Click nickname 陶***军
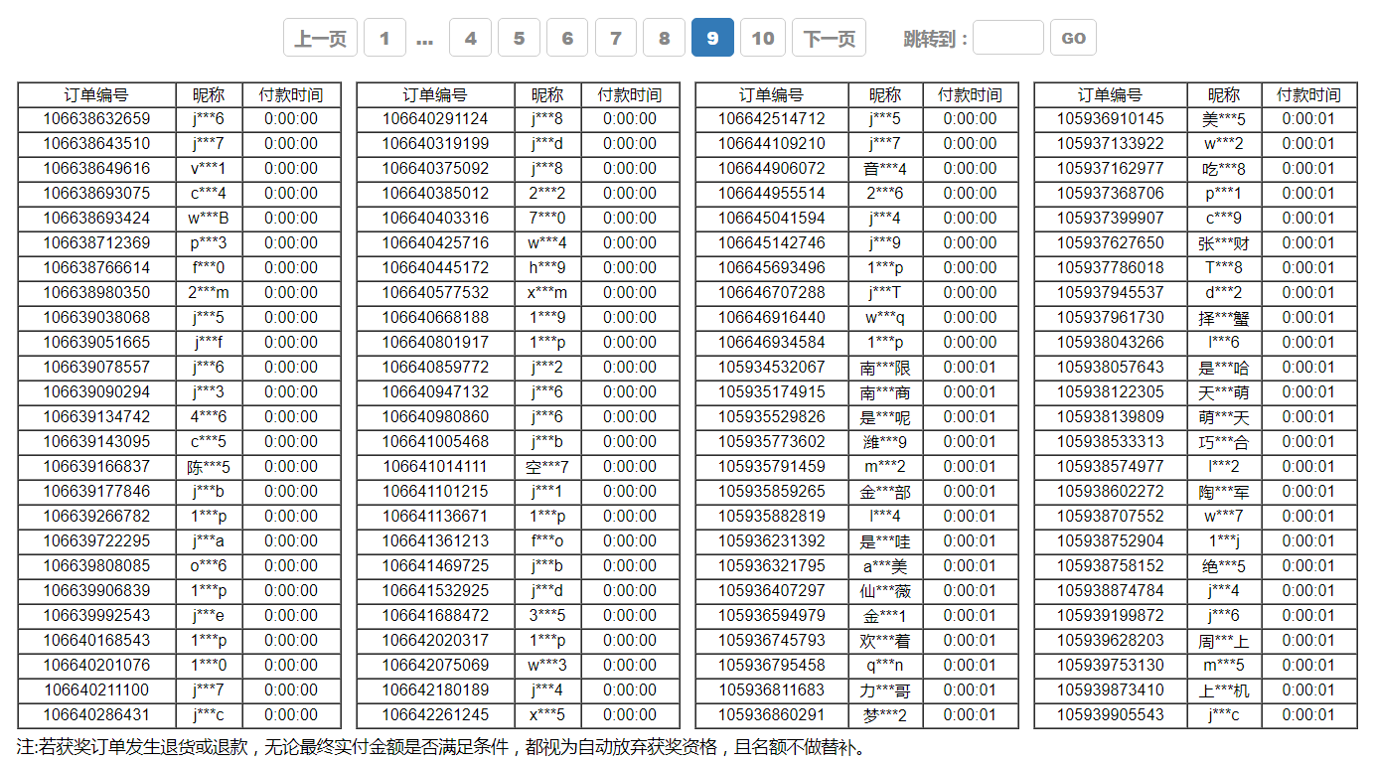1374x765 pixels. coord(1224,492)
